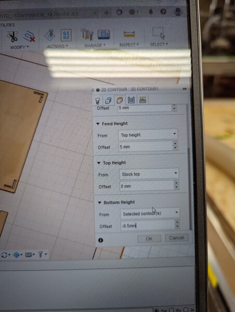Open the ACTIONS menu dropdown
The image size is (235, 312).
pyautogui.click(x=57, y=46)
